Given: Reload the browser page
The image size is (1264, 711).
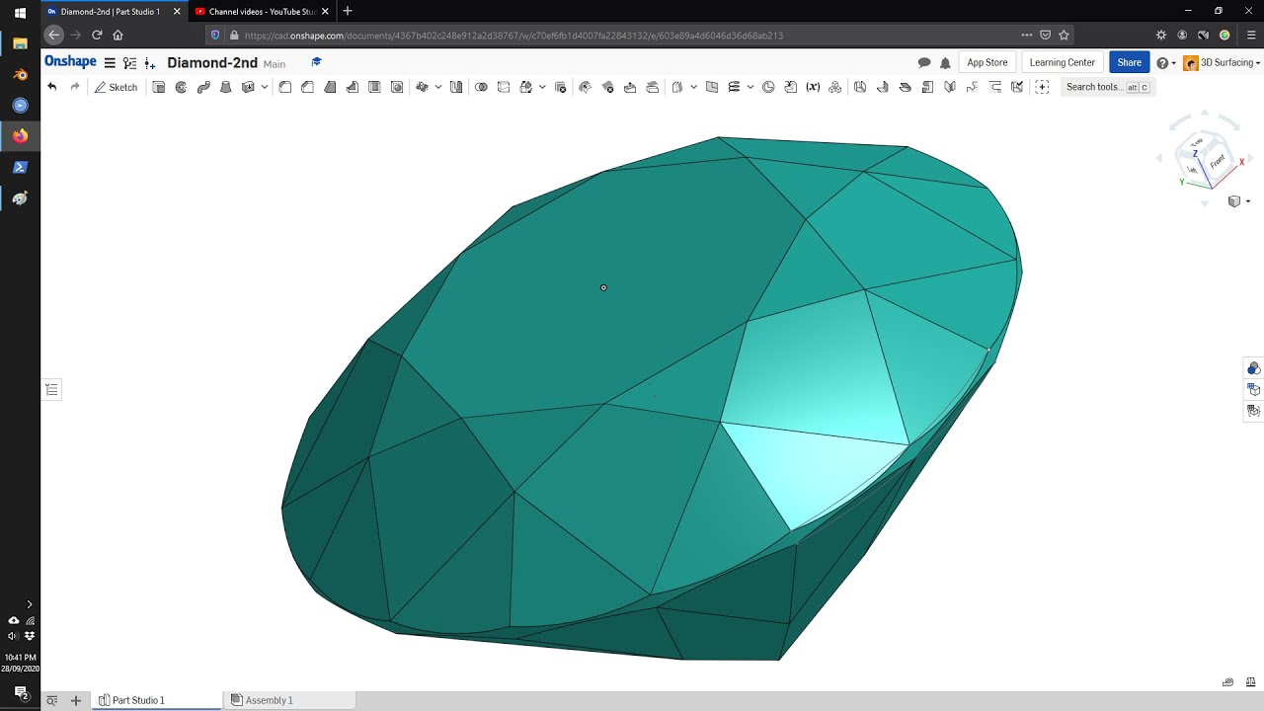Looking at the screenshot, I should point(97,35).
